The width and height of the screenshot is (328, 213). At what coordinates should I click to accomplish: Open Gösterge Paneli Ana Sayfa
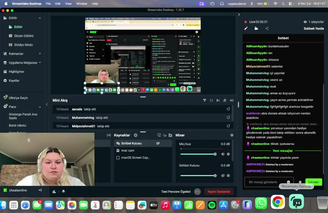(x=23, y=116)
